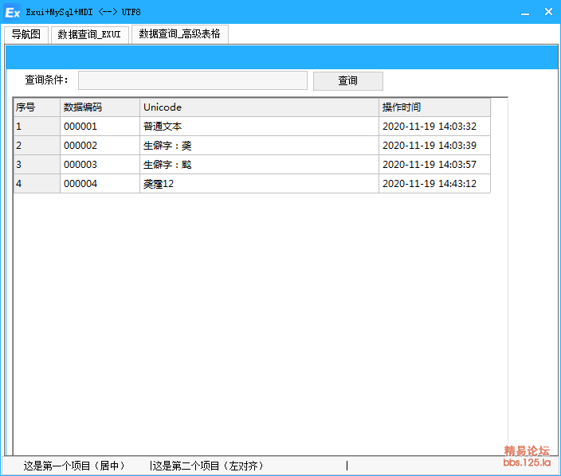Select the cell with code 000003

pos(100,165)
